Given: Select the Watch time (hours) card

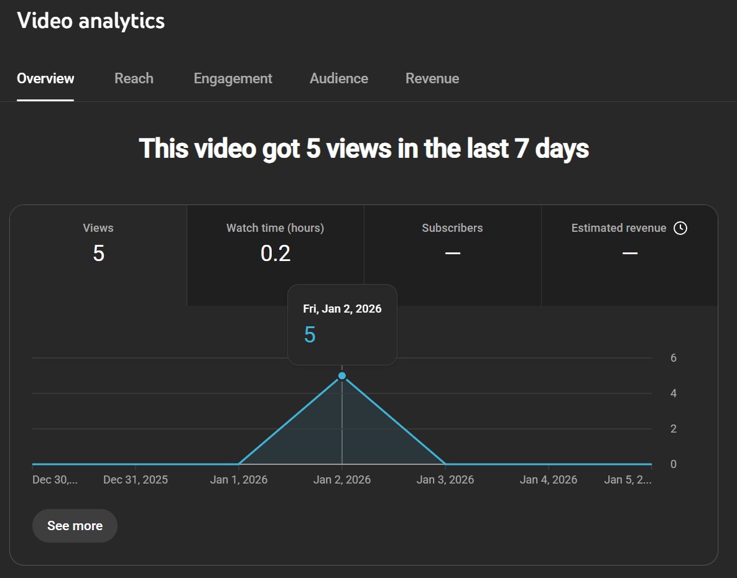Looking at the screenshot, I should coord(276,255).
